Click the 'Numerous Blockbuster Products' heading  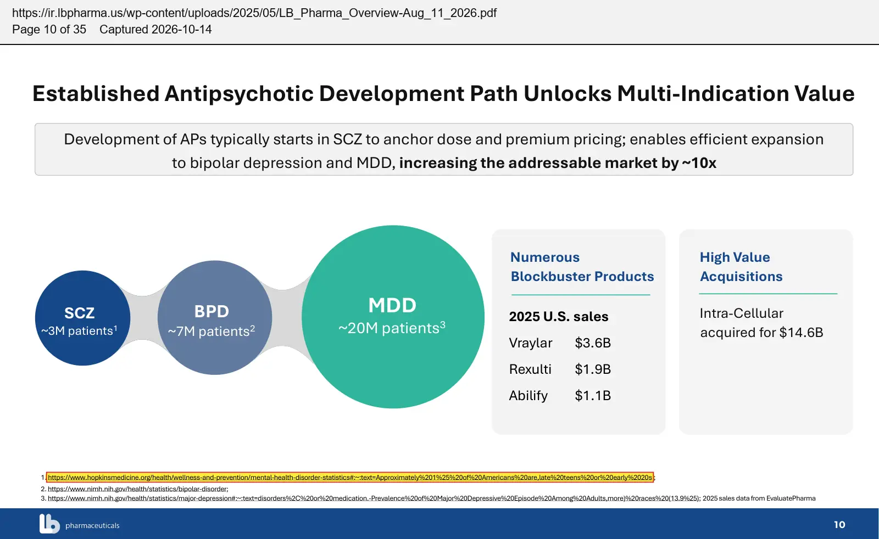(x=582, y=267)
